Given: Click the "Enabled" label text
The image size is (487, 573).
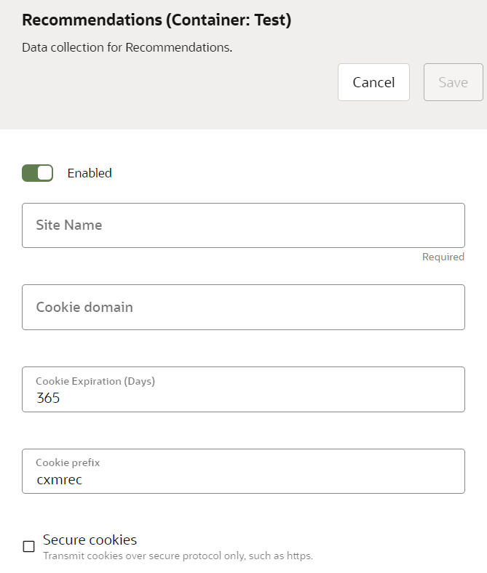Looking at the screenshot, I should click(x=90, y=173).
